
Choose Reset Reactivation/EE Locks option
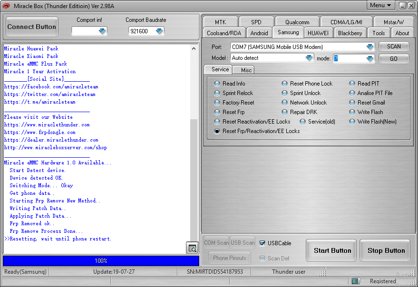point(217,122)
